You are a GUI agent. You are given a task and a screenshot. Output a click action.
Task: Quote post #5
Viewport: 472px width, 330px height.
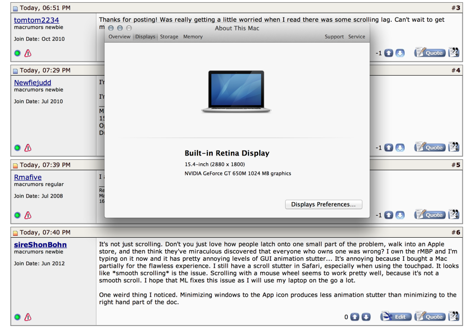tap(430, 215)
